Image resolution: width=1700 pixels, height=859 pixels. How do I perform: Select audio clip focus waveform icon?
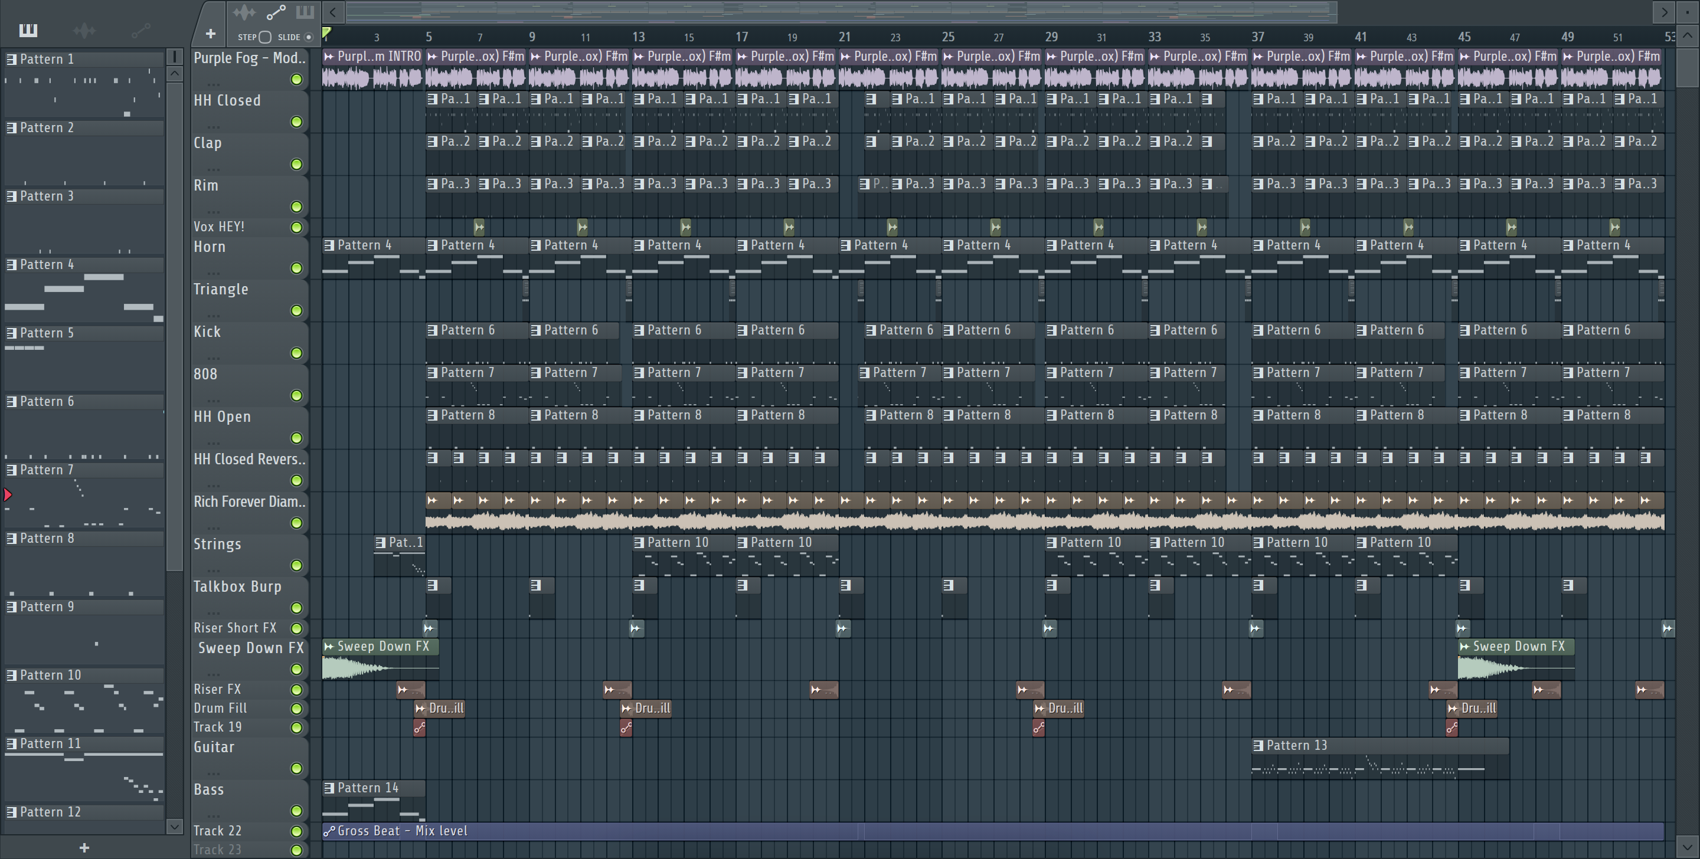[x=244, y=12]
